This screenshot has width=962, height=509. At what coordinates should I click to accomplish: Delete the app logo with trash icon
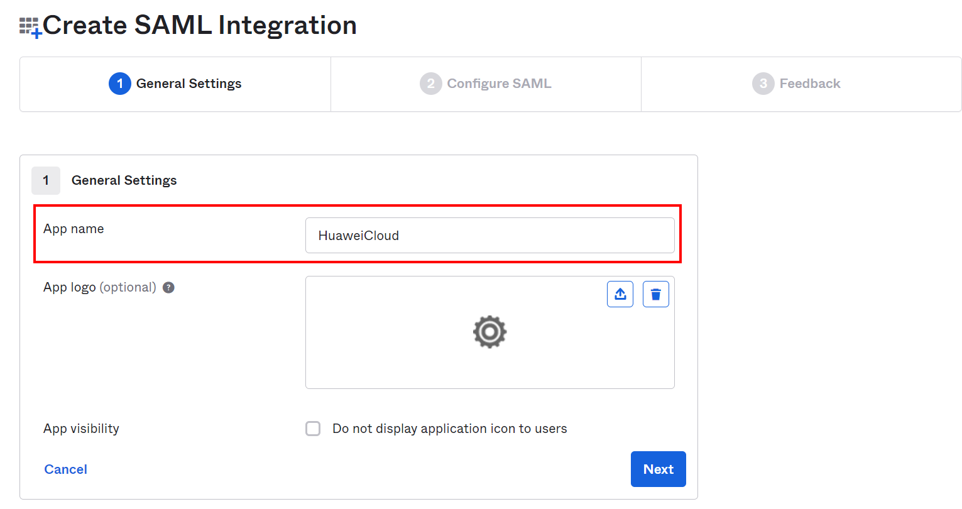click(x=655, y=294)
